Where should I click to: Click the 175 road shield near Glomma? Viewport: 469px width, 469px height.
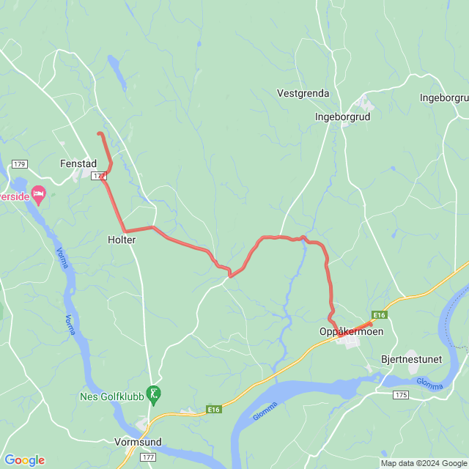click(x=401, y=395)
